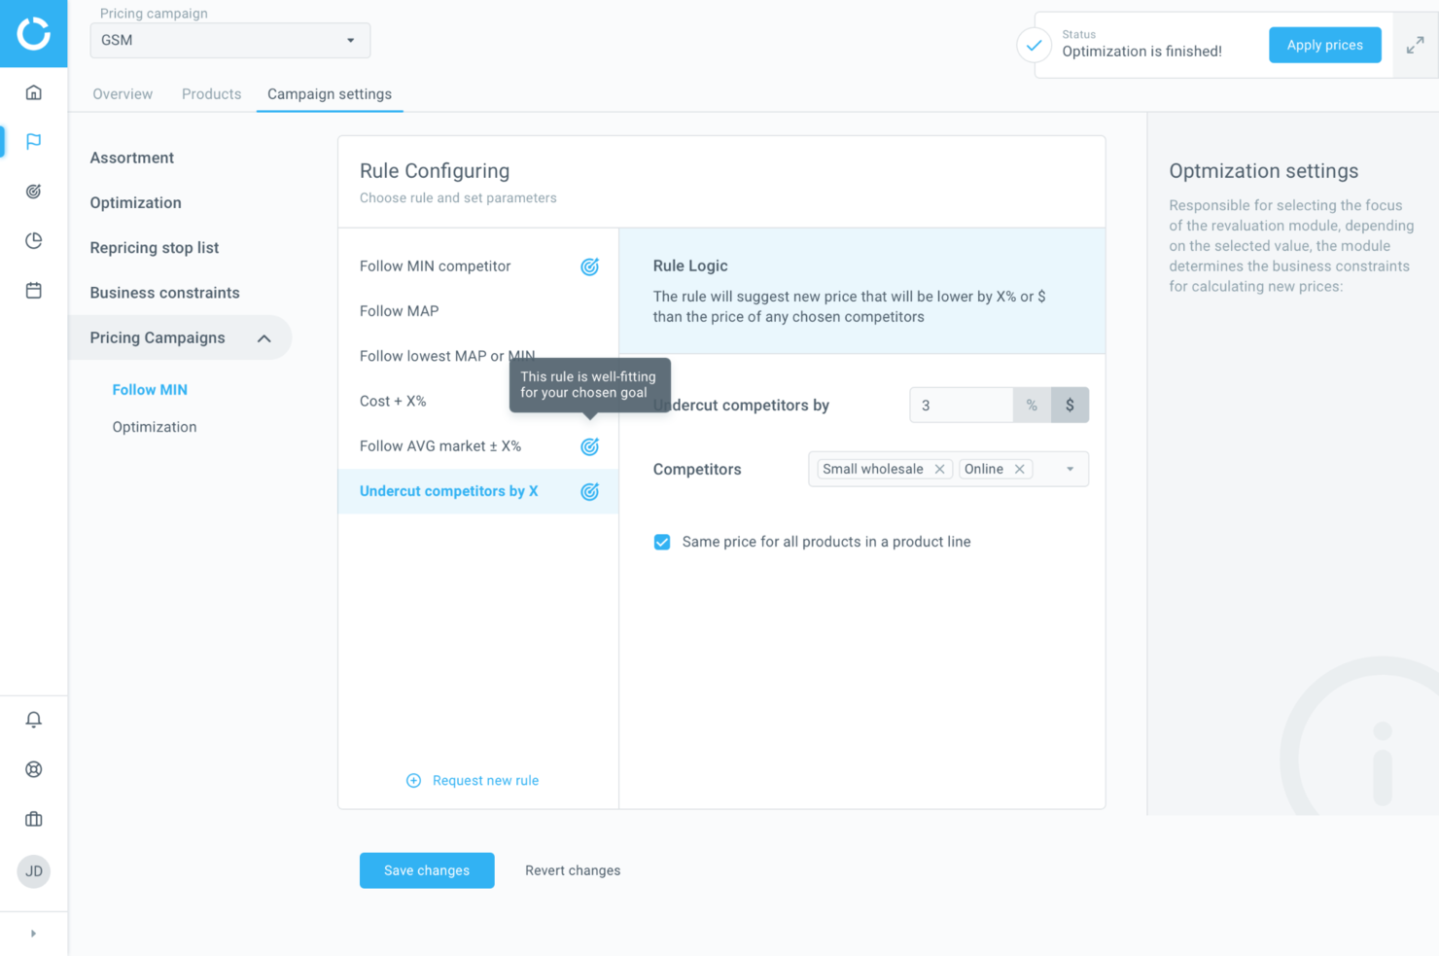This screenshot has width=1439, height=956.
Task: Open Business constraints section
Action: coord(164,293)
